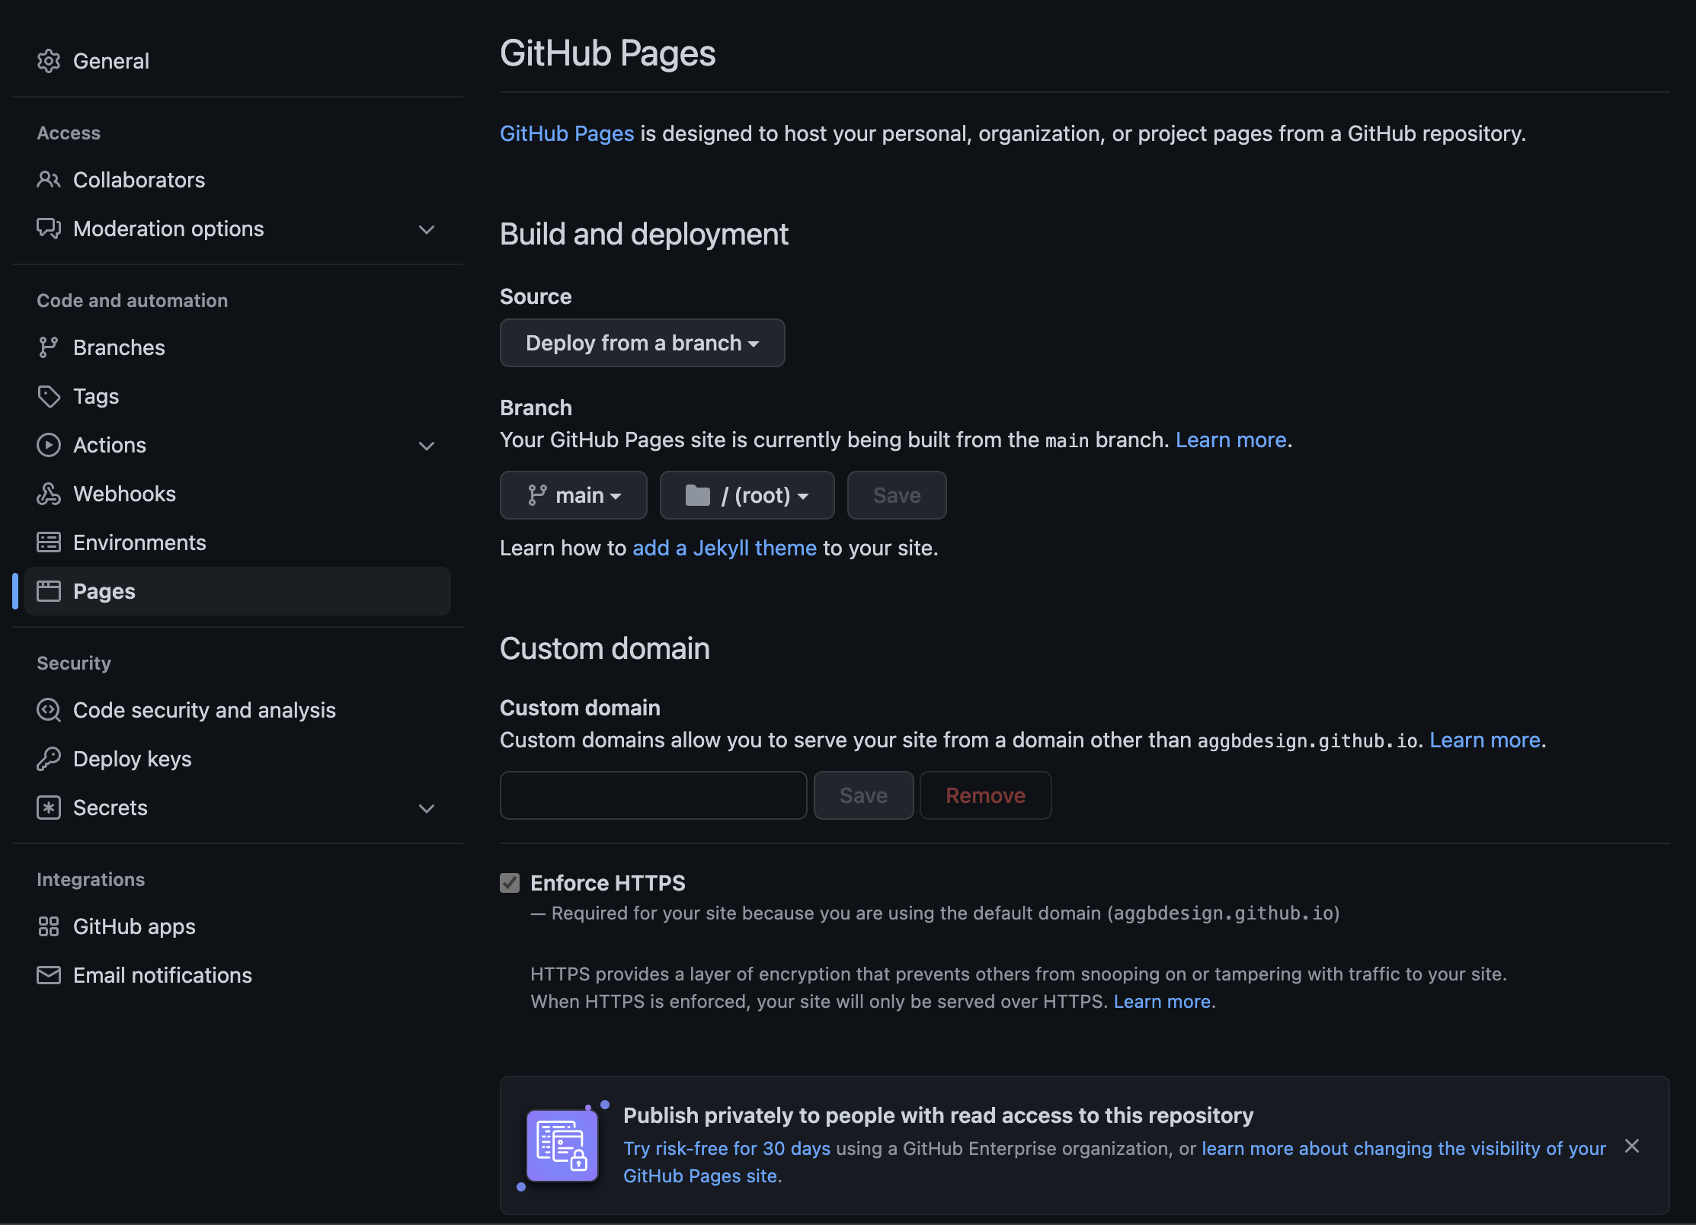
Task: Go to Email notifications settings
Action: 238,975
